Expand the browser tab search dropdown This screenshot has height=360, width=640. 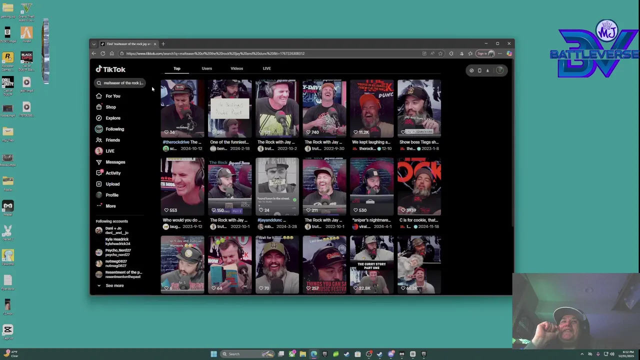coord(93,44)
